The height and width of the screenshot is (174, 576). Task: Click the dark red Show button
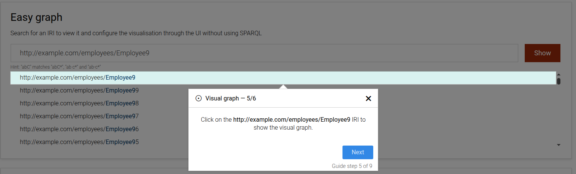(x=542, y=53)
